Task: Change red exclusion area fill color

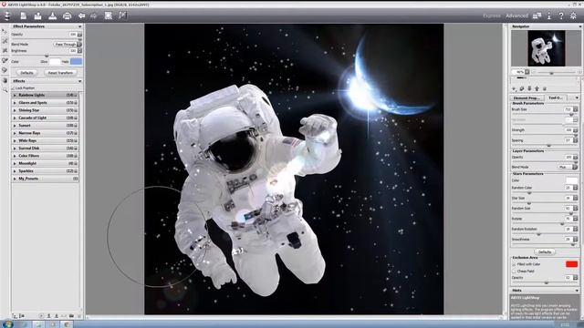Action: click(x=572, y=264)
